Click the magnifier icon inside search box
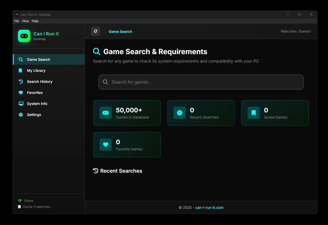Viewport: 328px width, 225px height. (x=105, y=82)
